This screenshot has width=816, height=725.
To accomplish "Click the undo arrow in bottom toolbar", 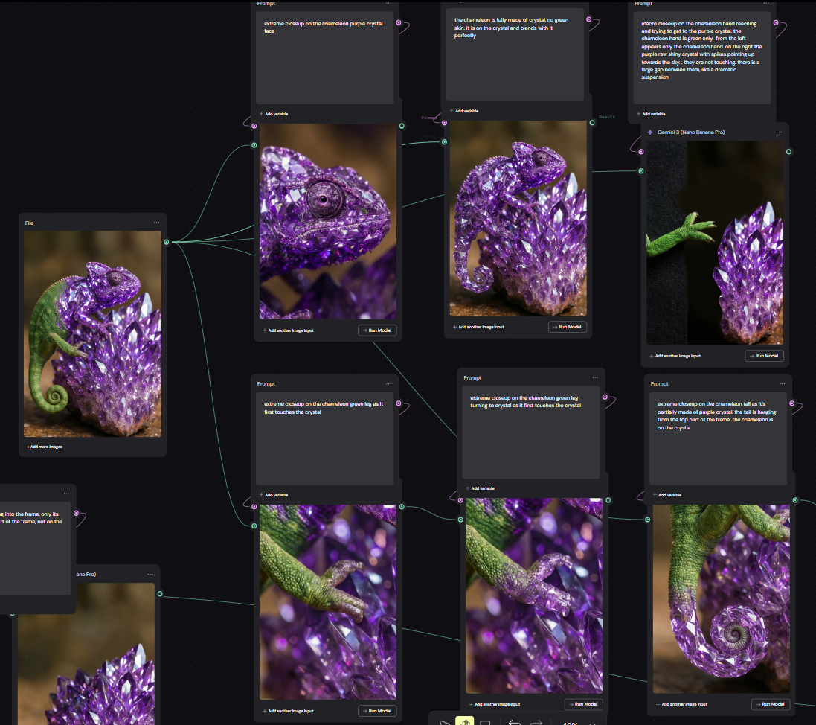I will coord(515,723).
